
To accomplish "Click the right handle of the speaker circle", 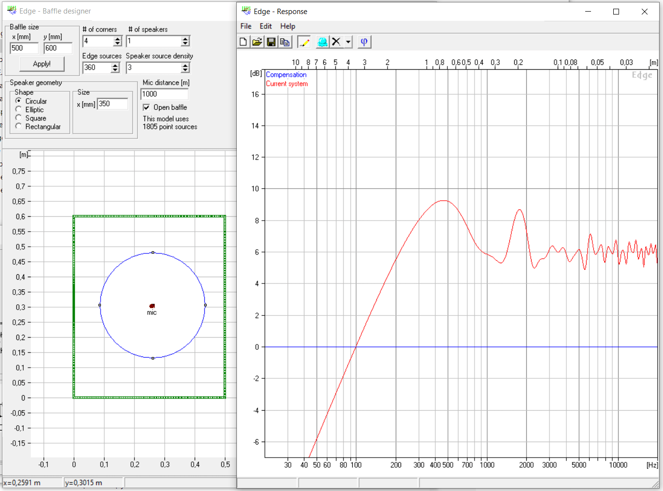I will click(x=205, y=305).
